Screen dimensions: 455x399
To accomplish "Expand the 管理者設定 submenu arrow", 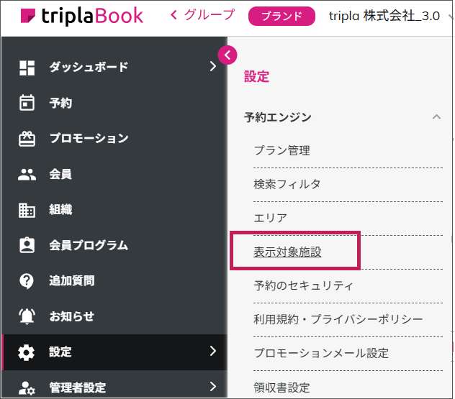I will [213, 386].
